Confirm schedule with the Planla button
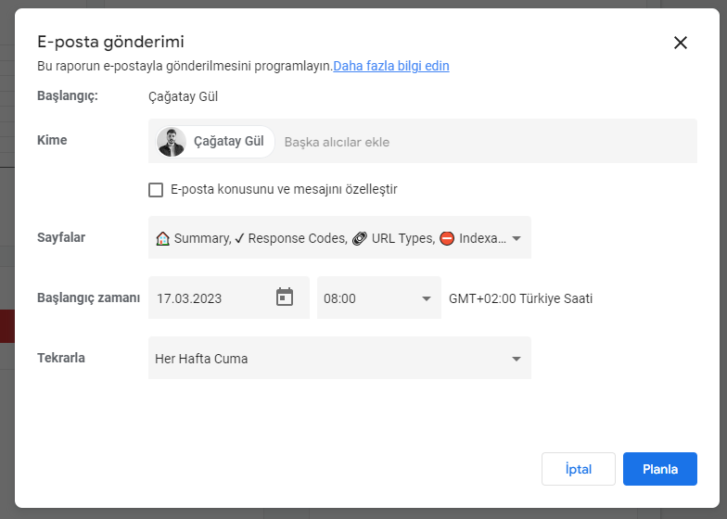 coord(660,469)
